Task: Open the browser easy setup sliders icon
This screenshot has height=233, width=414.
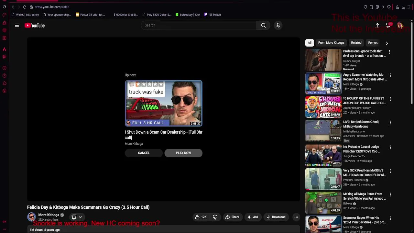Action: 409,7
